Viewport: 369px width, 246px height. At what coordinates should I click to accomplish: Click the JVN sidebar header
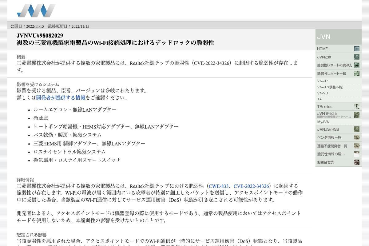coord(338,37)
